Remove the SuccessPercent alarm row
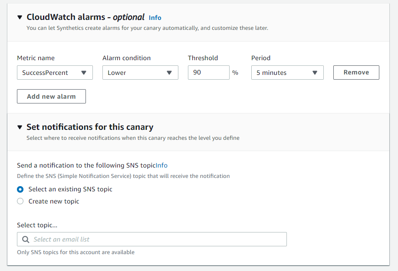This screenshot has width=398, height=271. [356, 72]
